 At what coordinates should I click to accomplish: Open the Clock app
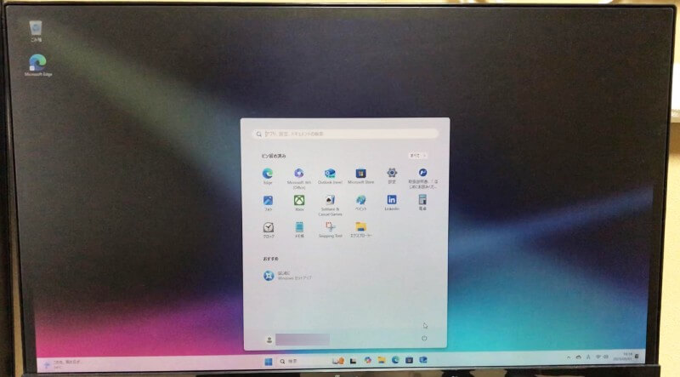point(269,230)
